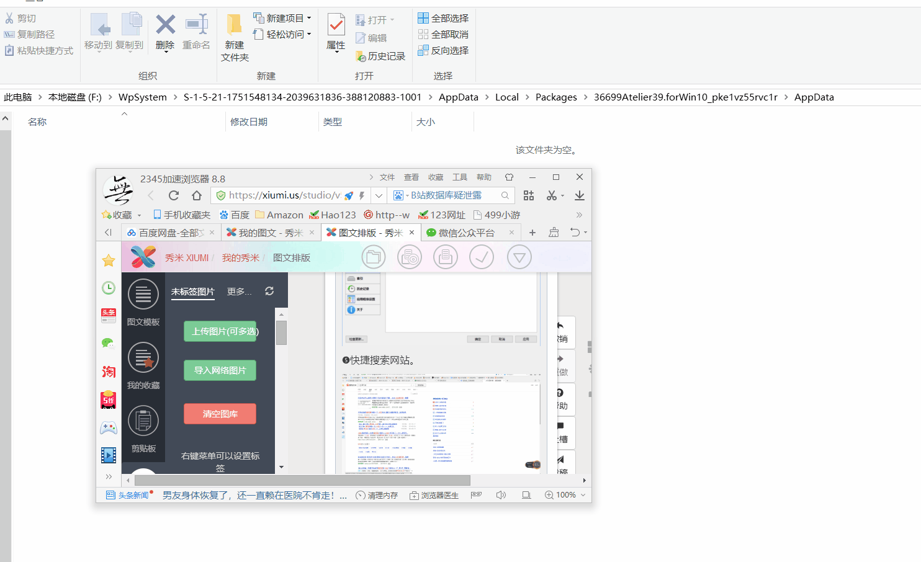The height and width of the screenshot is (562, 921).
Task: Open the 工具 menu in browser
Action: [460, 177]
